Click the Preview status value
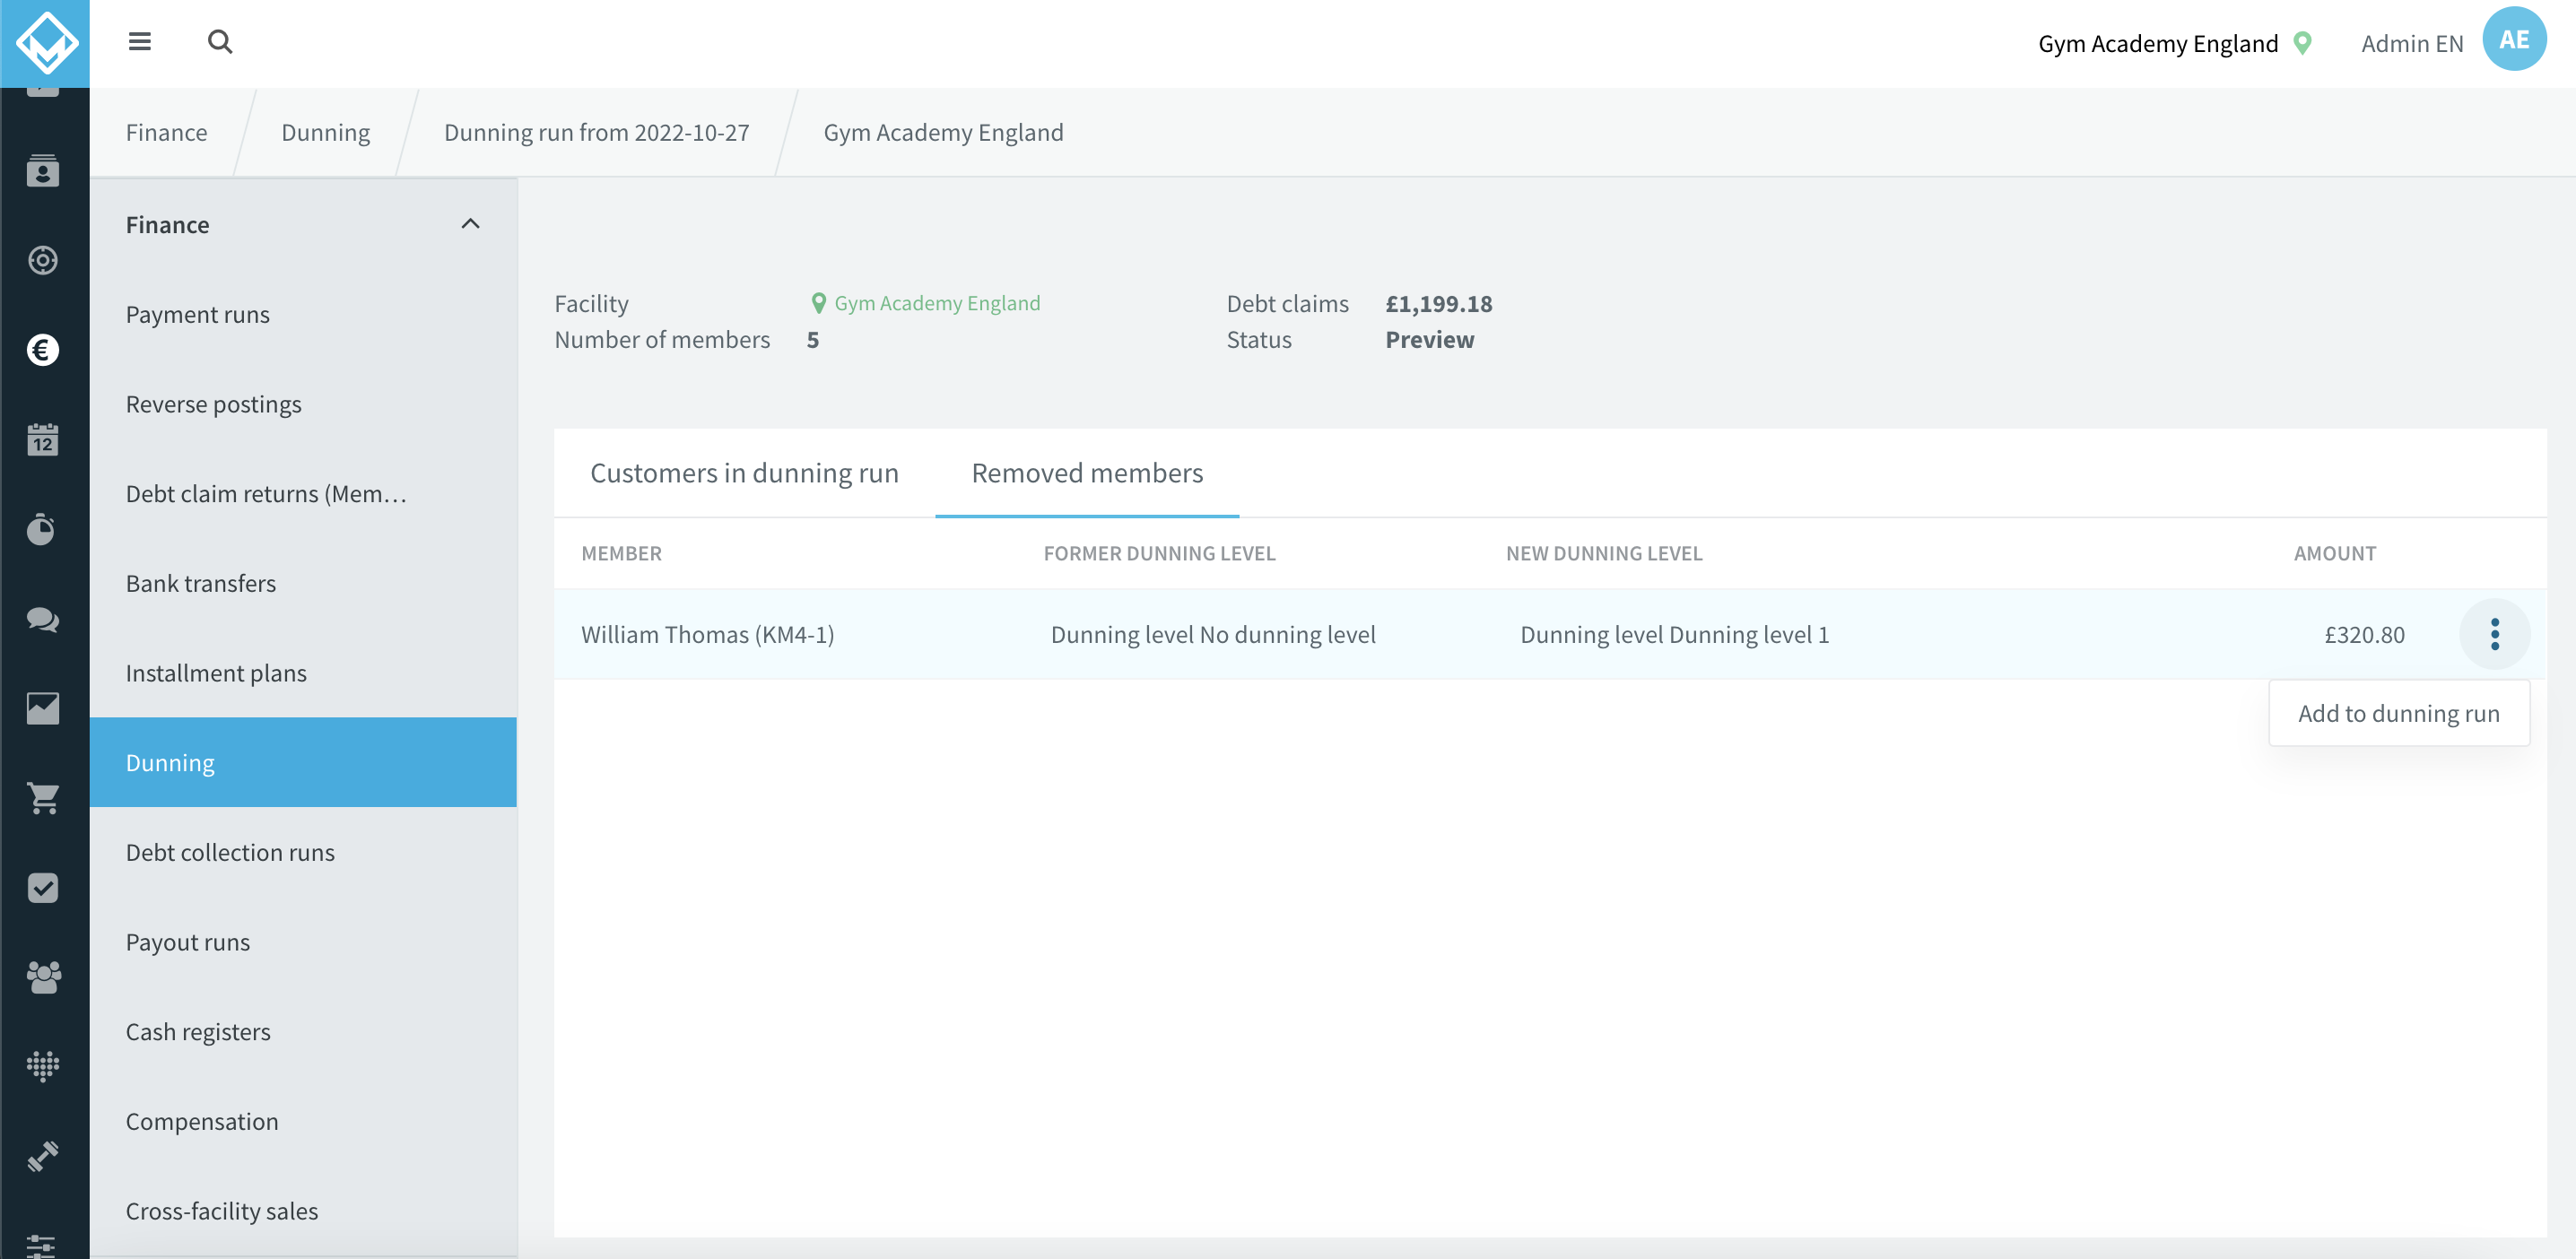The height and width of the screenshot is (1259, 2576). click(1429, 339)
